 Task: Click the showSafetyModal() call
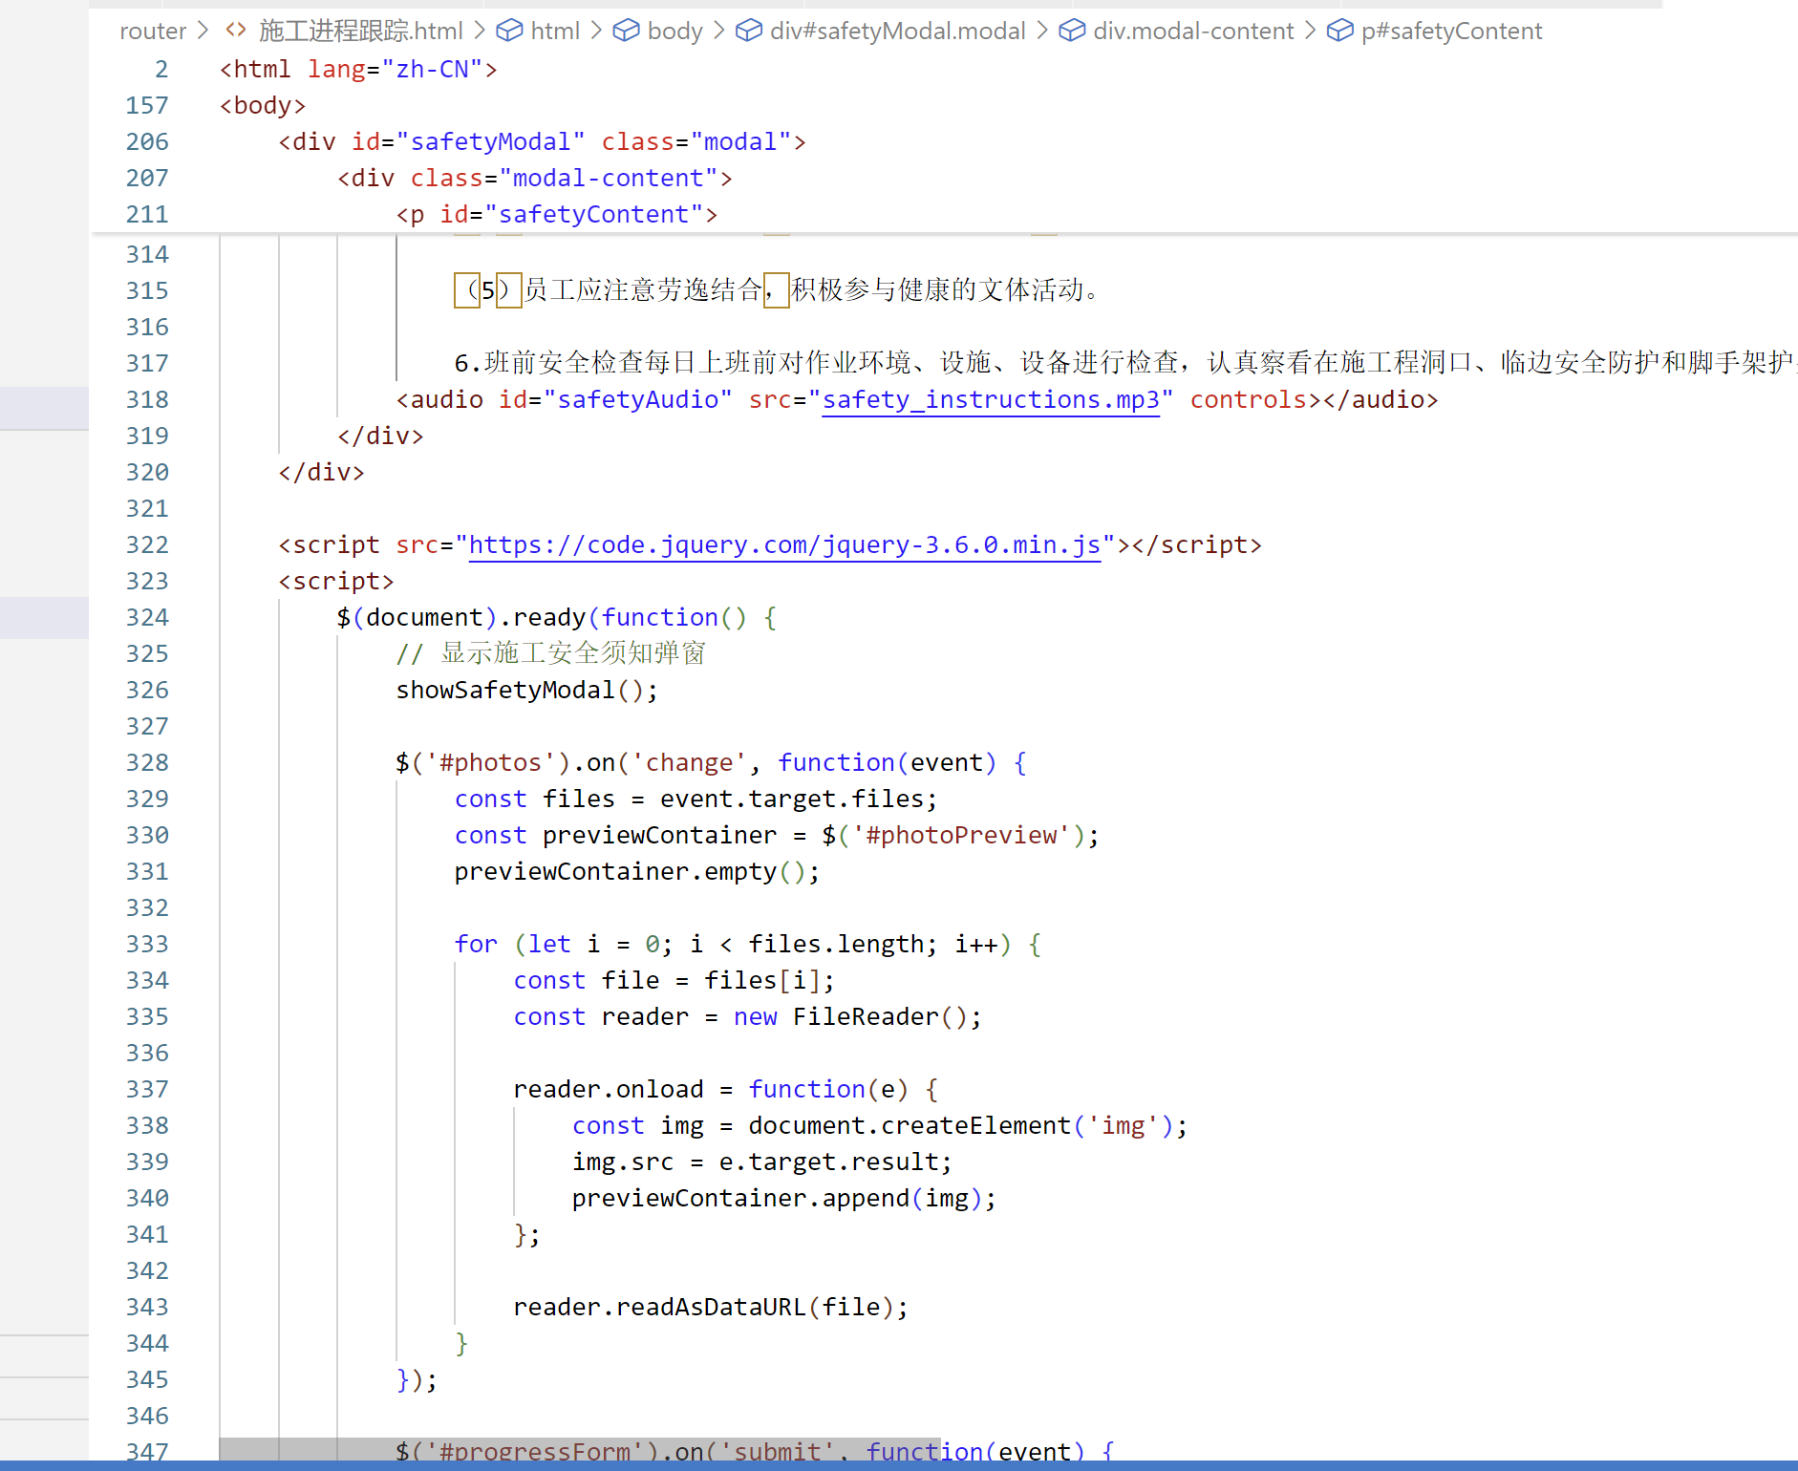(527, 690)
